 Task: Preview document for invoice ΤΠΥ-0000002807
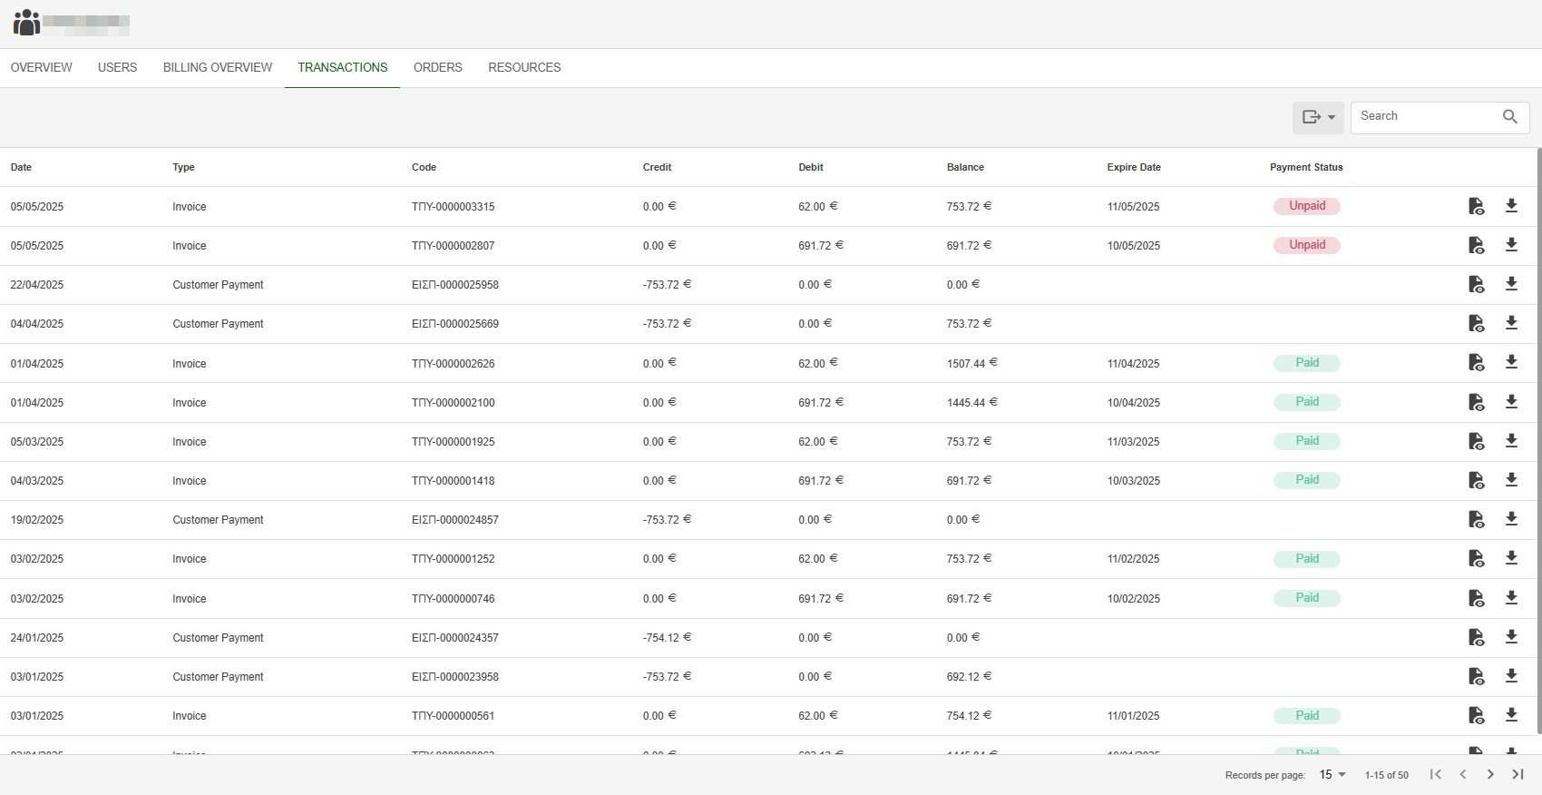(1476, 245)
